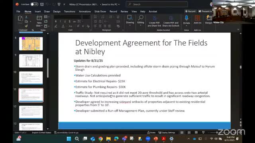Select slide 12 thumbnail
The width and height of the screenshot is (255, 143).
point(31,112)
